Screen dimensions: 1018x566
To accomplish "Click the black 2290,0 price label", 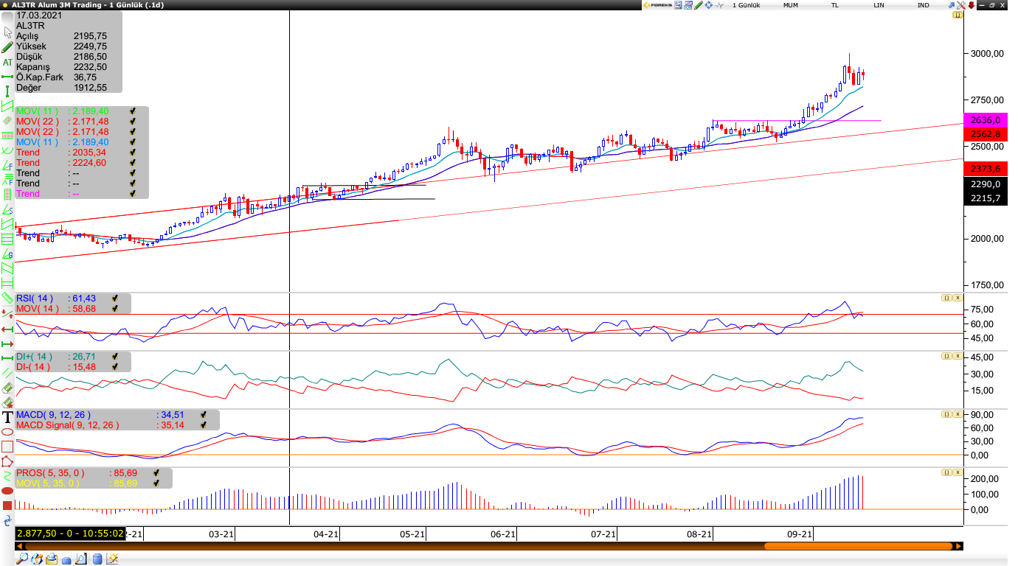I will pos(986,184).
